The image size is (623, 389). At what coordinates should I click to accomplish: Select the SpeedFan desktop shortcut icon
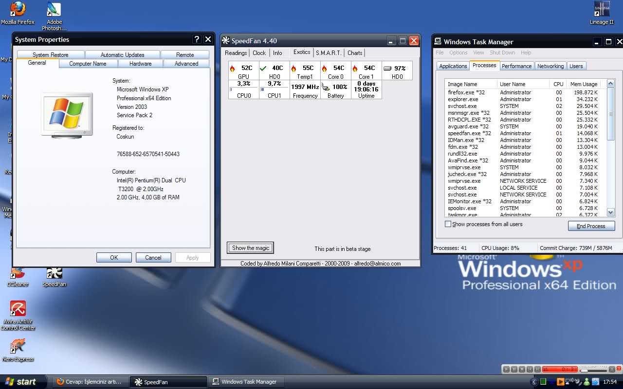coord(54,276)
